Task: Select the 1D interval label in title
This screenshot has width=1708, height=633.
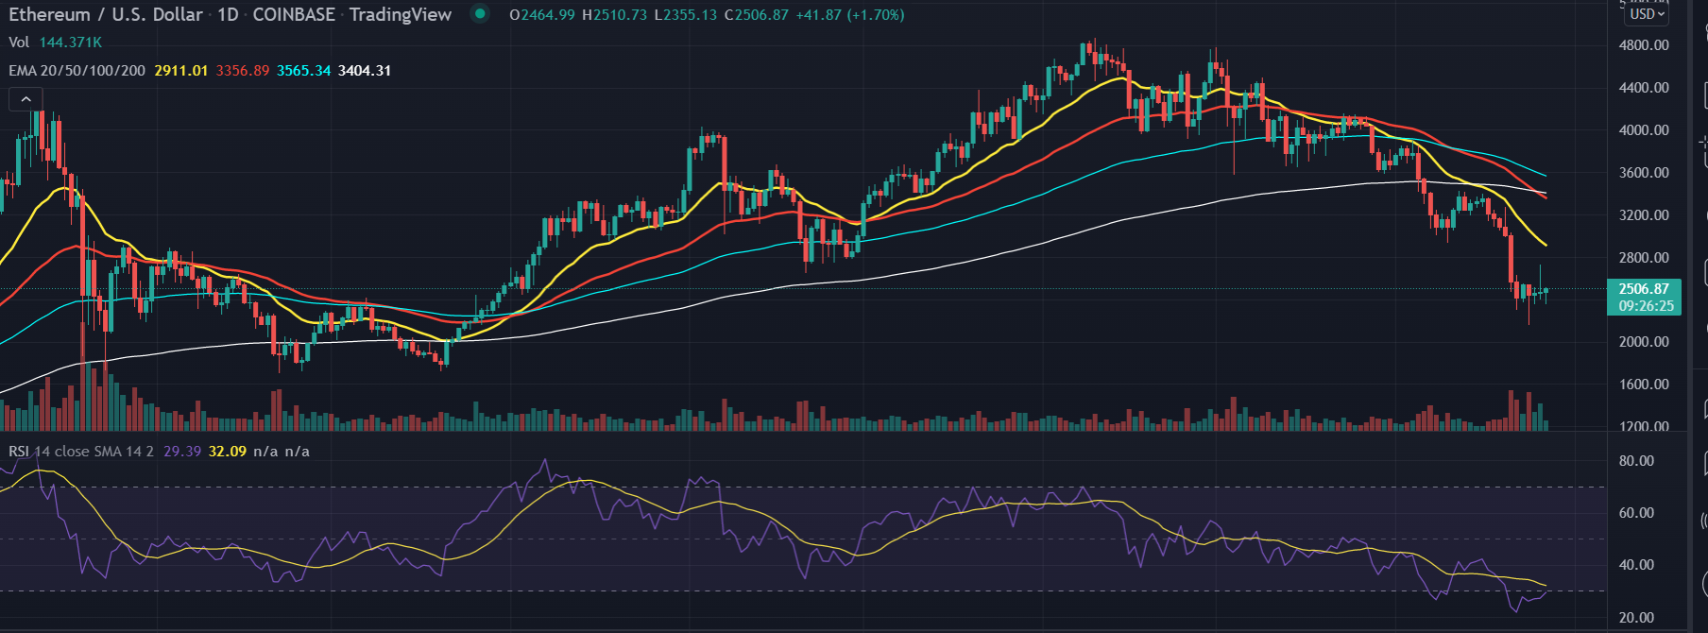Action: 228,14
